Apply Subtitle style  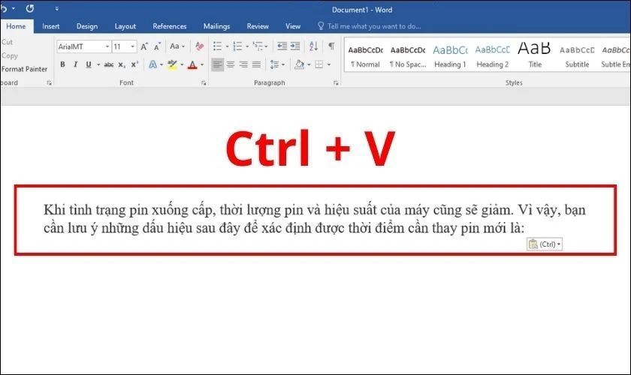577,57
